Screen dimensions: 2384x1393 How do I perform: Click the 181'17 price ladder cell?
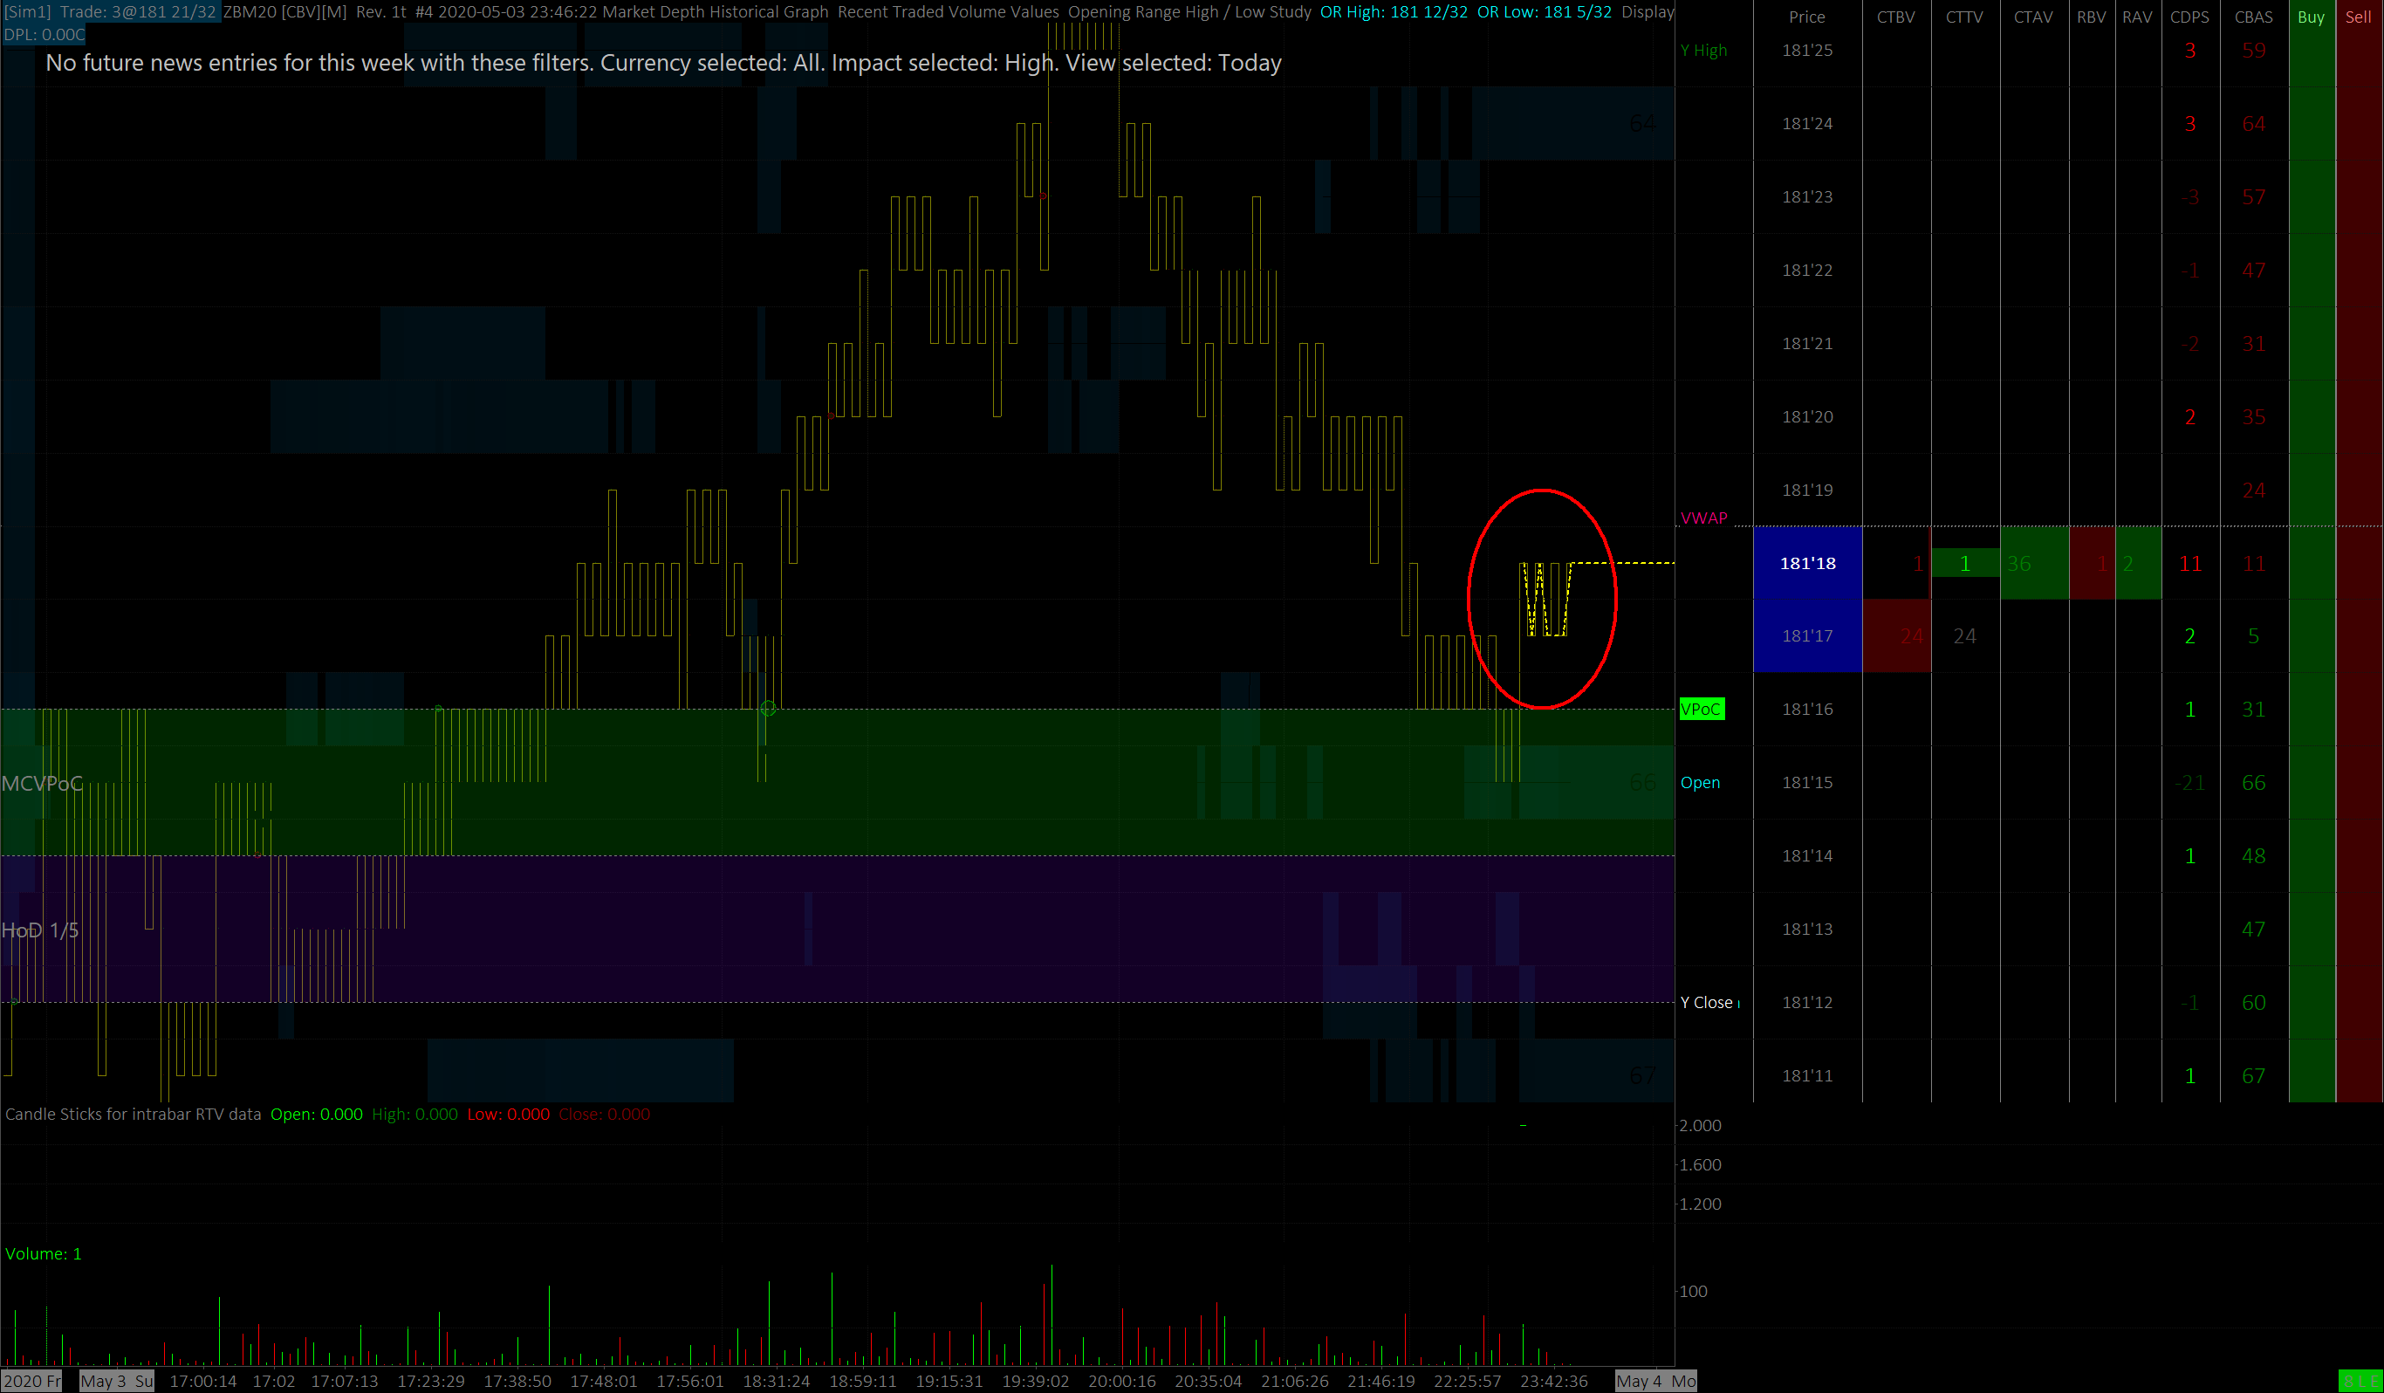click(x=1807, y=636)
